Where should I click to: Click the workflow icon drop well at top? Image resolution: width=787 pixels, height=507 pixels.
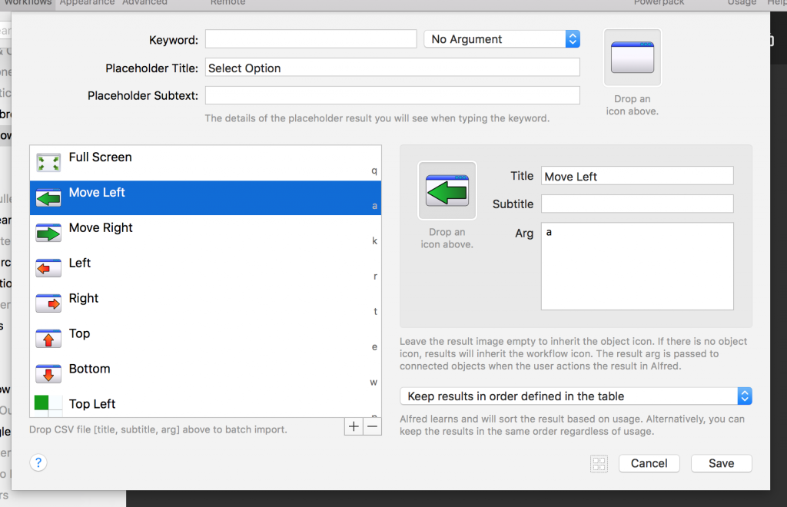(632, 58)
